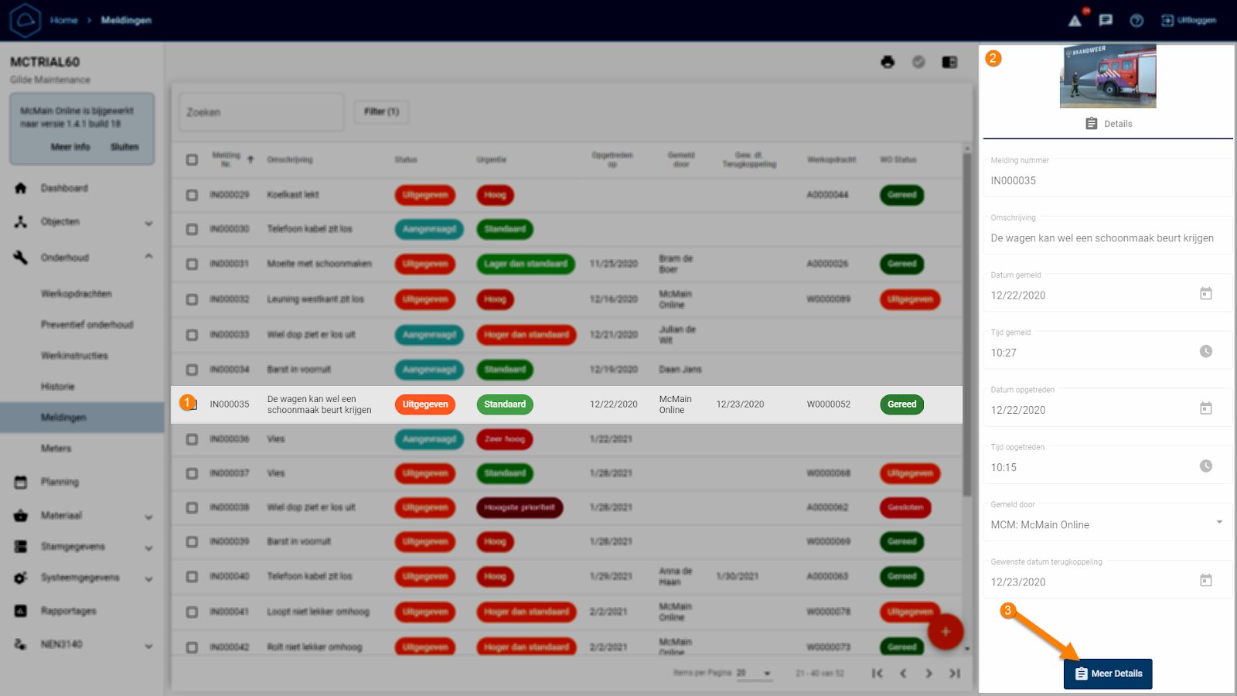
Task: Click the red add floating button
Action: coord(945,632)
